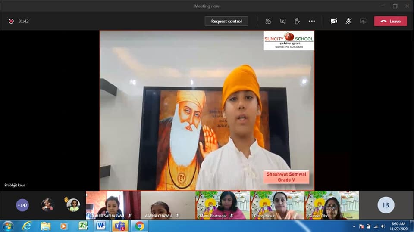Viewport: 414px width, 232px height.
Task: Click the network signal tray icon
Action: (x=376, y=226)
